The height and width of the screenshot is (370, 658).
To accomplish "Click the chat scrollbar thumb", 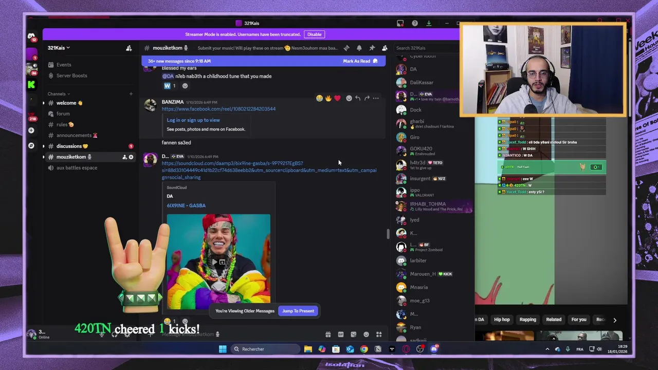I will (388, 234).
